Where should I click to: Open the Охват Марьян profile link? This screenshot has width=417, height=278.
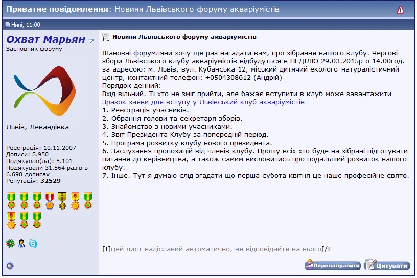tap(45, 39)
